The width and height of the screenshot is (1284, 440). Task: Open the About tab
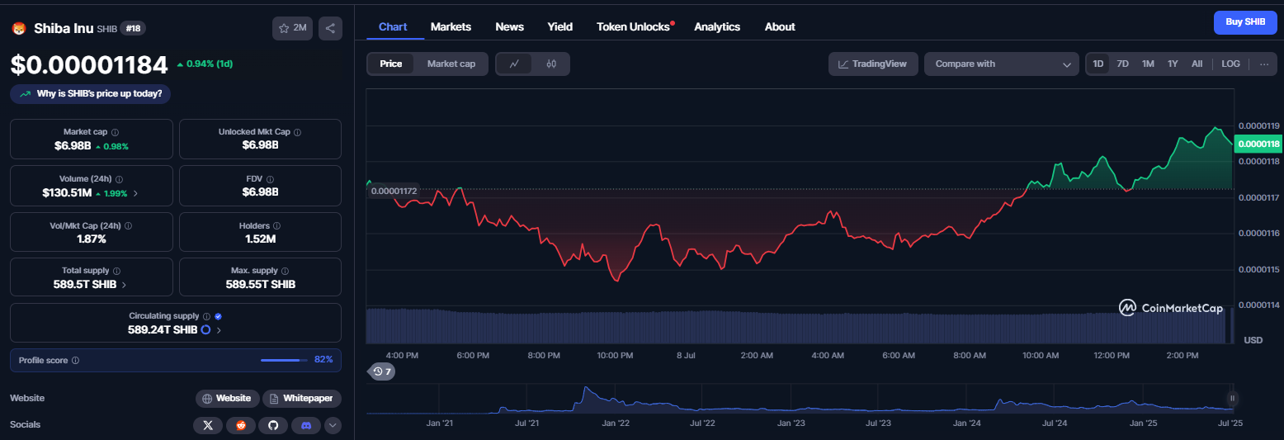coord(780,26)
